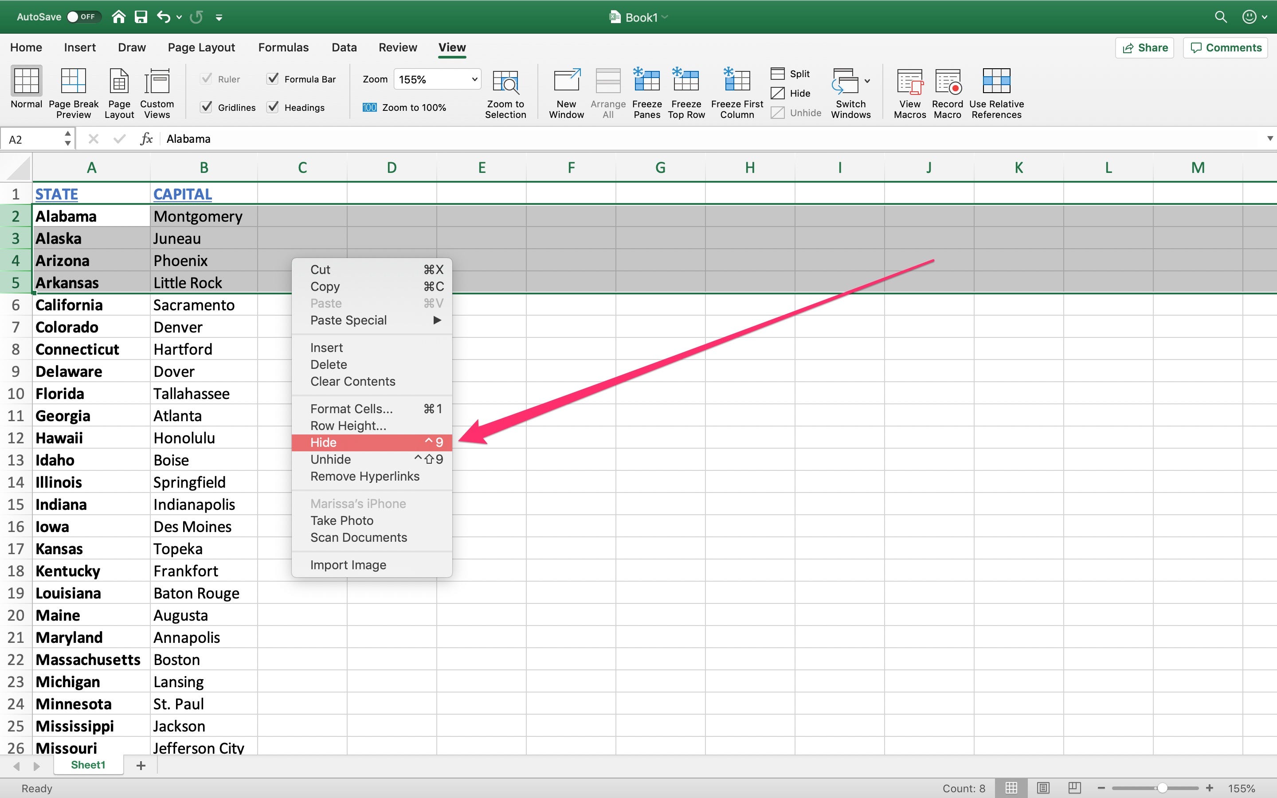Click the zoom in plus in status bar

pyautogui.click(x=1210, y=788)
